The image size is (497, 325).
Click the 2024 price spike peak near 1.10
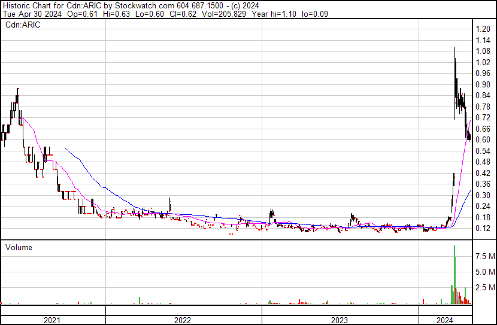click(x=454, y=49)
